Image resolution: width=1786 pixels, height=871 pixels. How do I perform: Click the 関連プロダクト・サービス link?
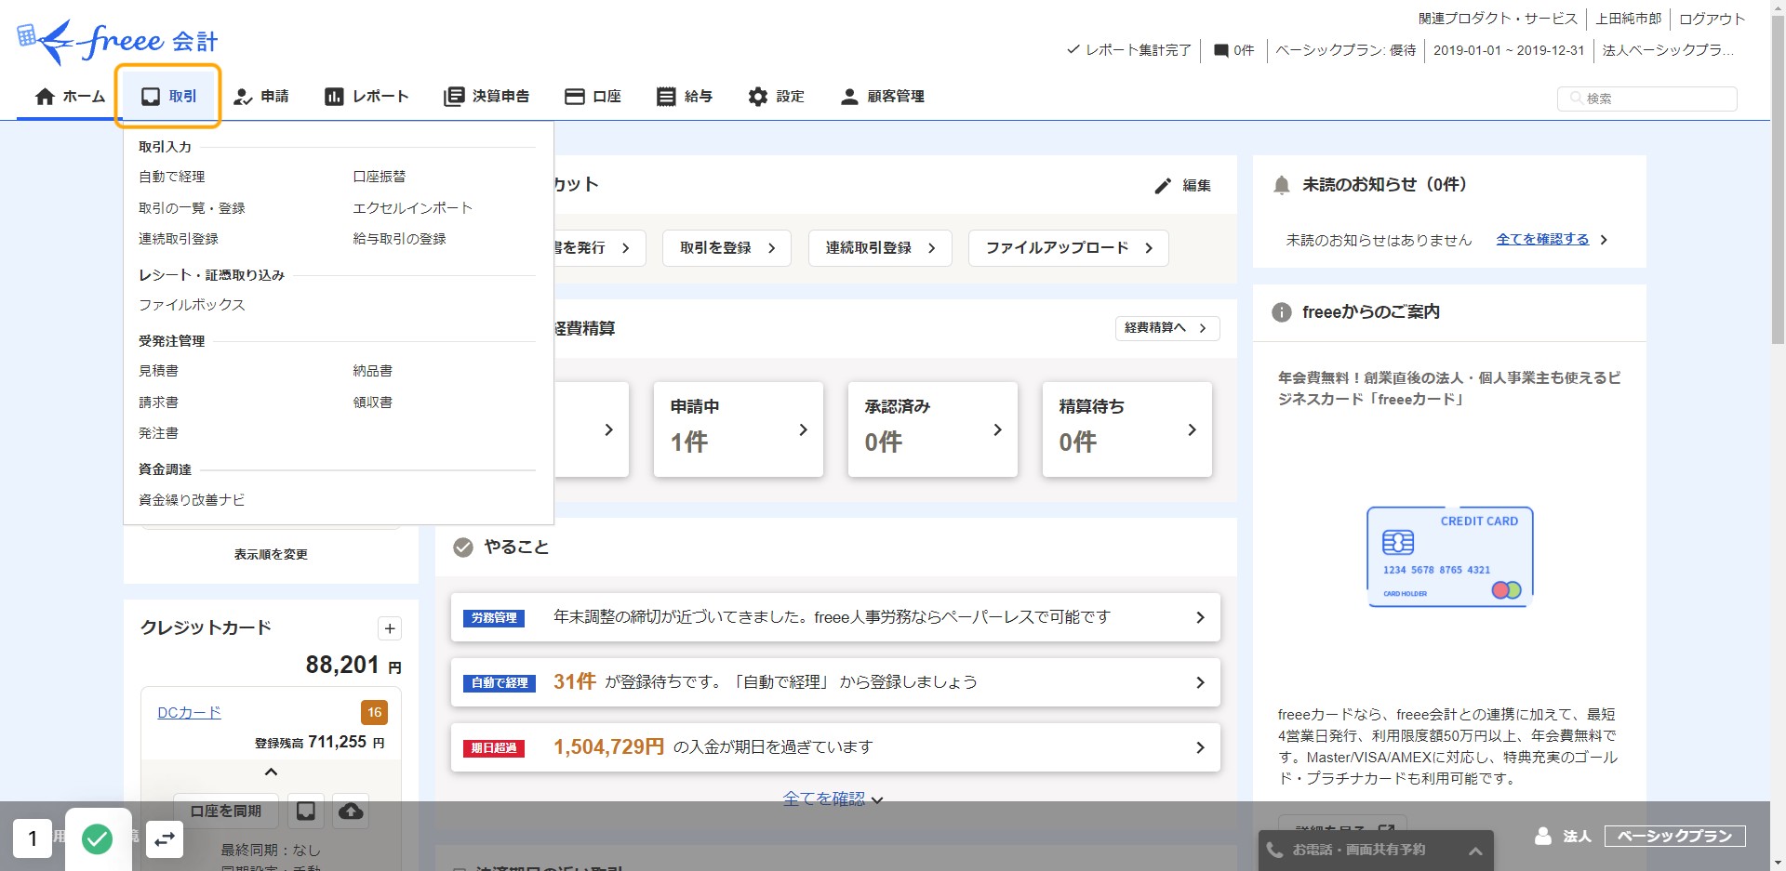pyautogui.click(x=1497, y=19)
